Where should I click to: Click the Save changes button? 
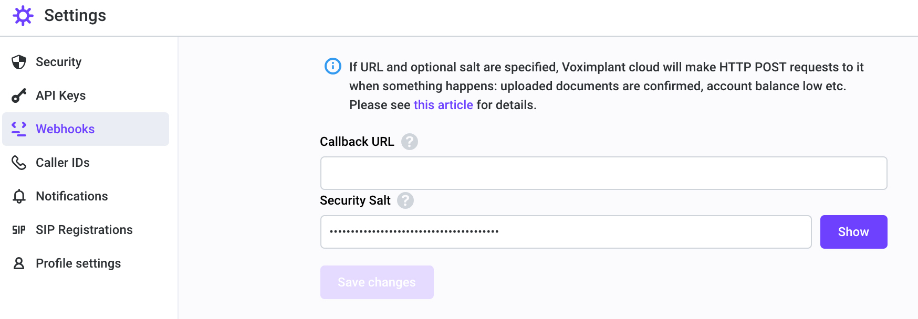(377, 282)
